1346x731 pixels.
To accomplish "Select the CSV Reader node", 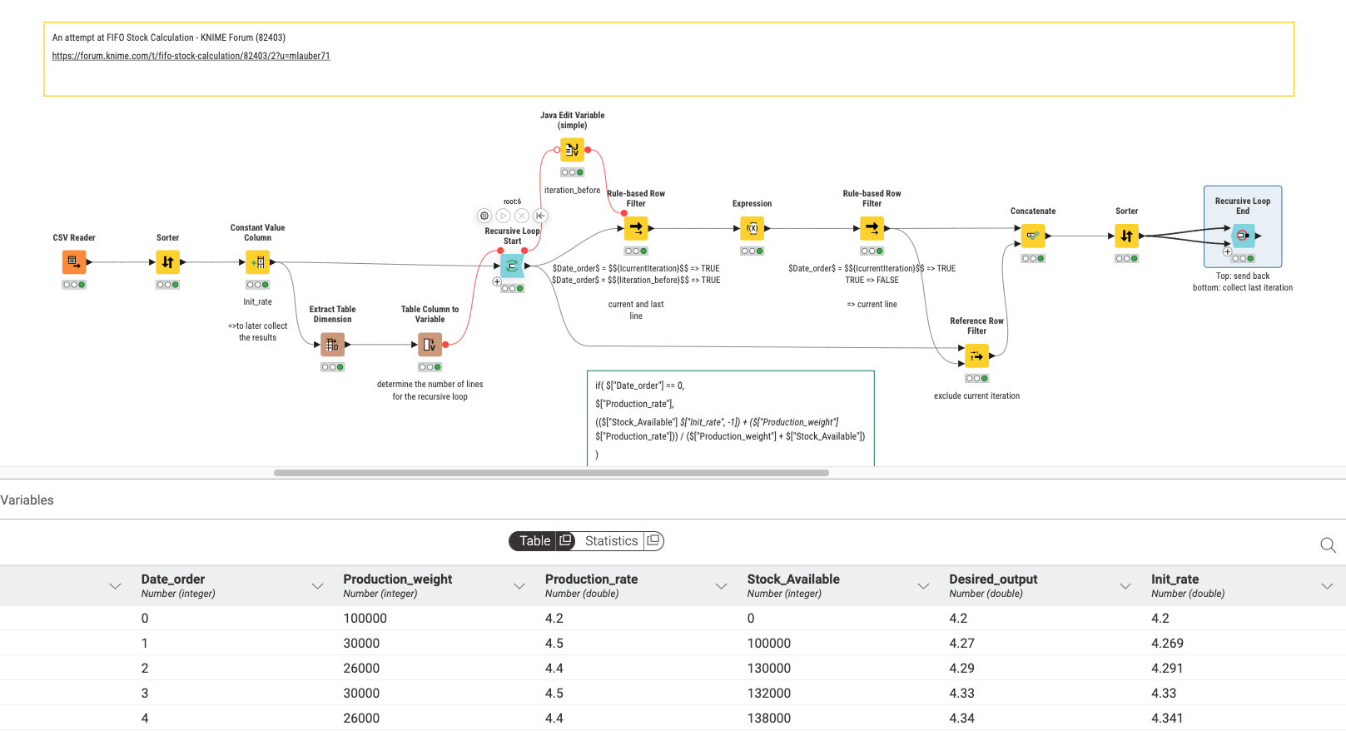I will 74,262.
